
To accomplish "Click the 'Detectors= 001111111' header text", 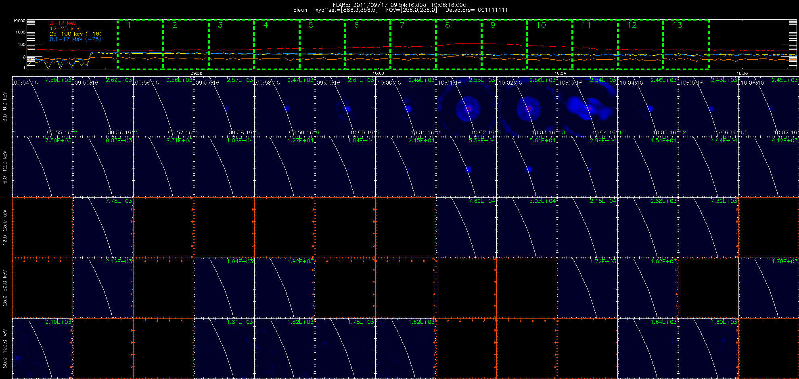I will coord(477,10).
